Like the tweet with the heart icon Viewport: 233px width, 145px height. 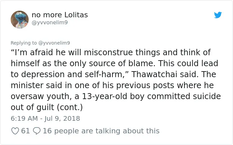[x=15, y=131]
